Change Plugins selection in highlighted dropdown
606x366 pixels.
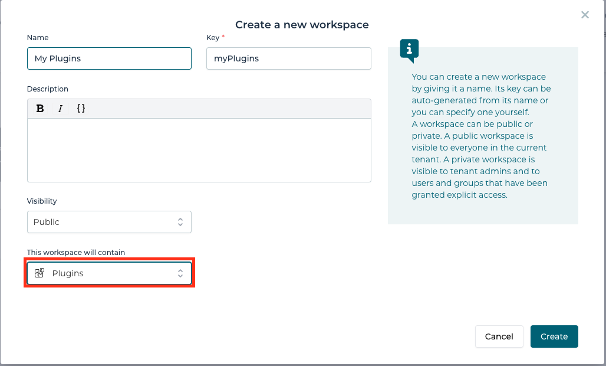click(109, 273)
